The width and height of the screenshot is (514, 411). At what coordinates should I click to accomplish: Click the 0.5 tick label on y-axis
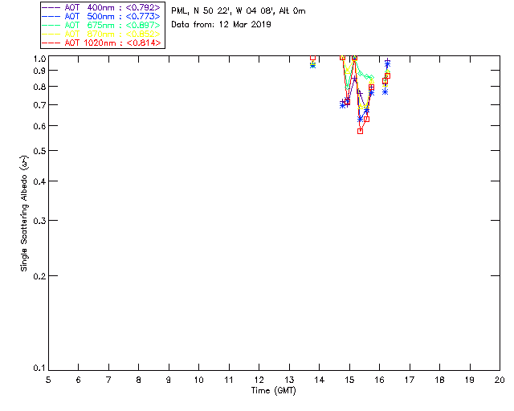click(37, 151)
